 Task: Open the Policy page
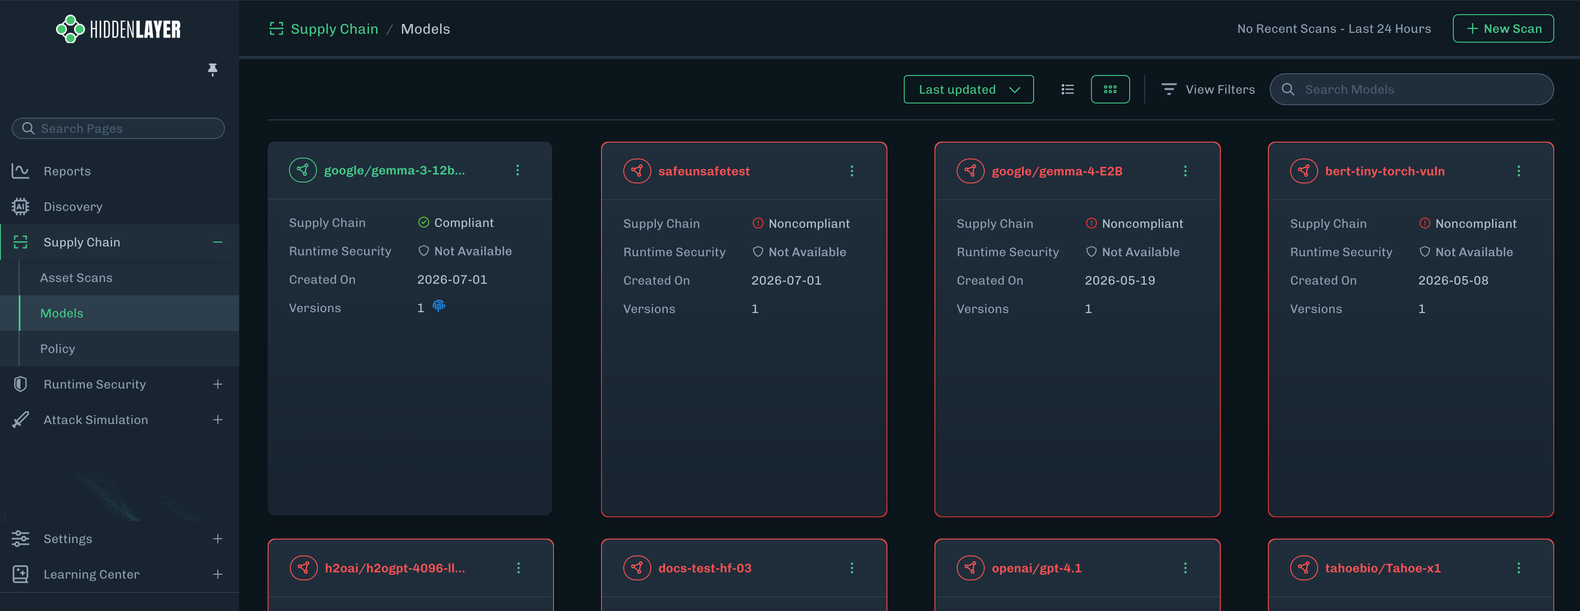[58, 349]
